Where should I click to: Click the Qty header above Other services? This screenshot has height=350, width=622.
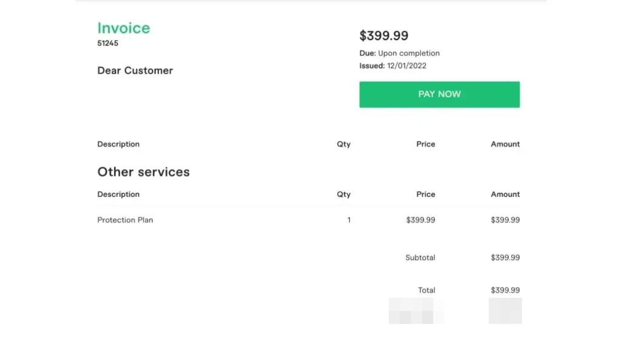pos(344,144)
